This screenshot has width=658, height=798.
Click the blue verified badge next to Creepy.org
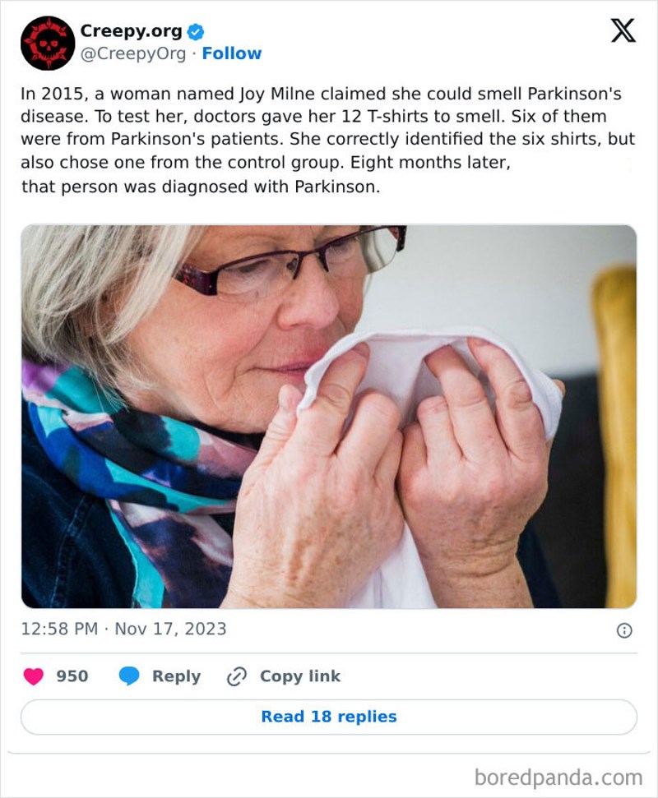[x=196, y=31]
